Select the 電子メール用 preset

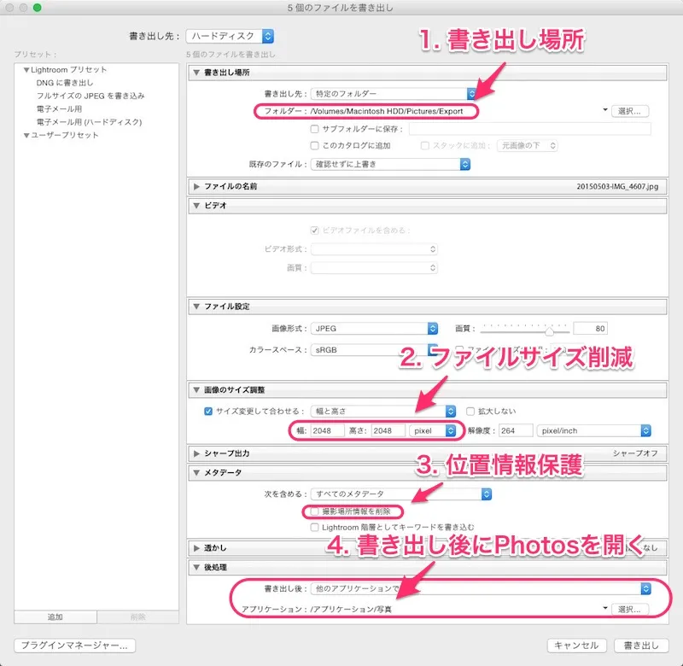point(59,109)
